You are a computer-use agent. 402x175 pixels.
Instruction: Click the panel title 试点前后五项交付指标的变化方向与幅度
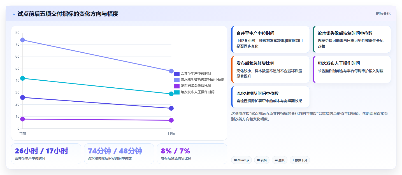[68, 14]
